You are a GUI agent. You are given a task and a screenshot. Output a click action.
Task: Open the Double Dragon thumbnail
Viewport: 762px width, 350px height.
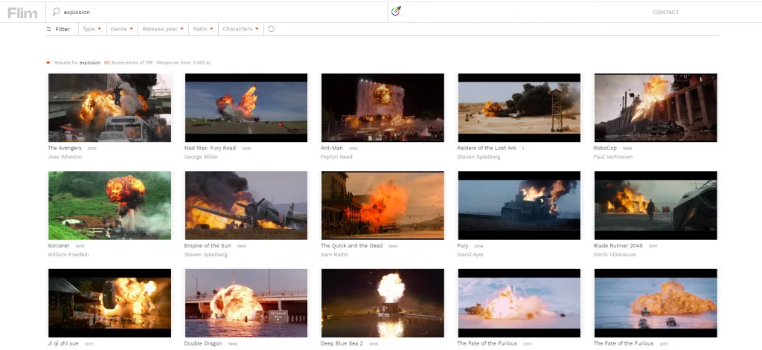(x=246, y=303)
